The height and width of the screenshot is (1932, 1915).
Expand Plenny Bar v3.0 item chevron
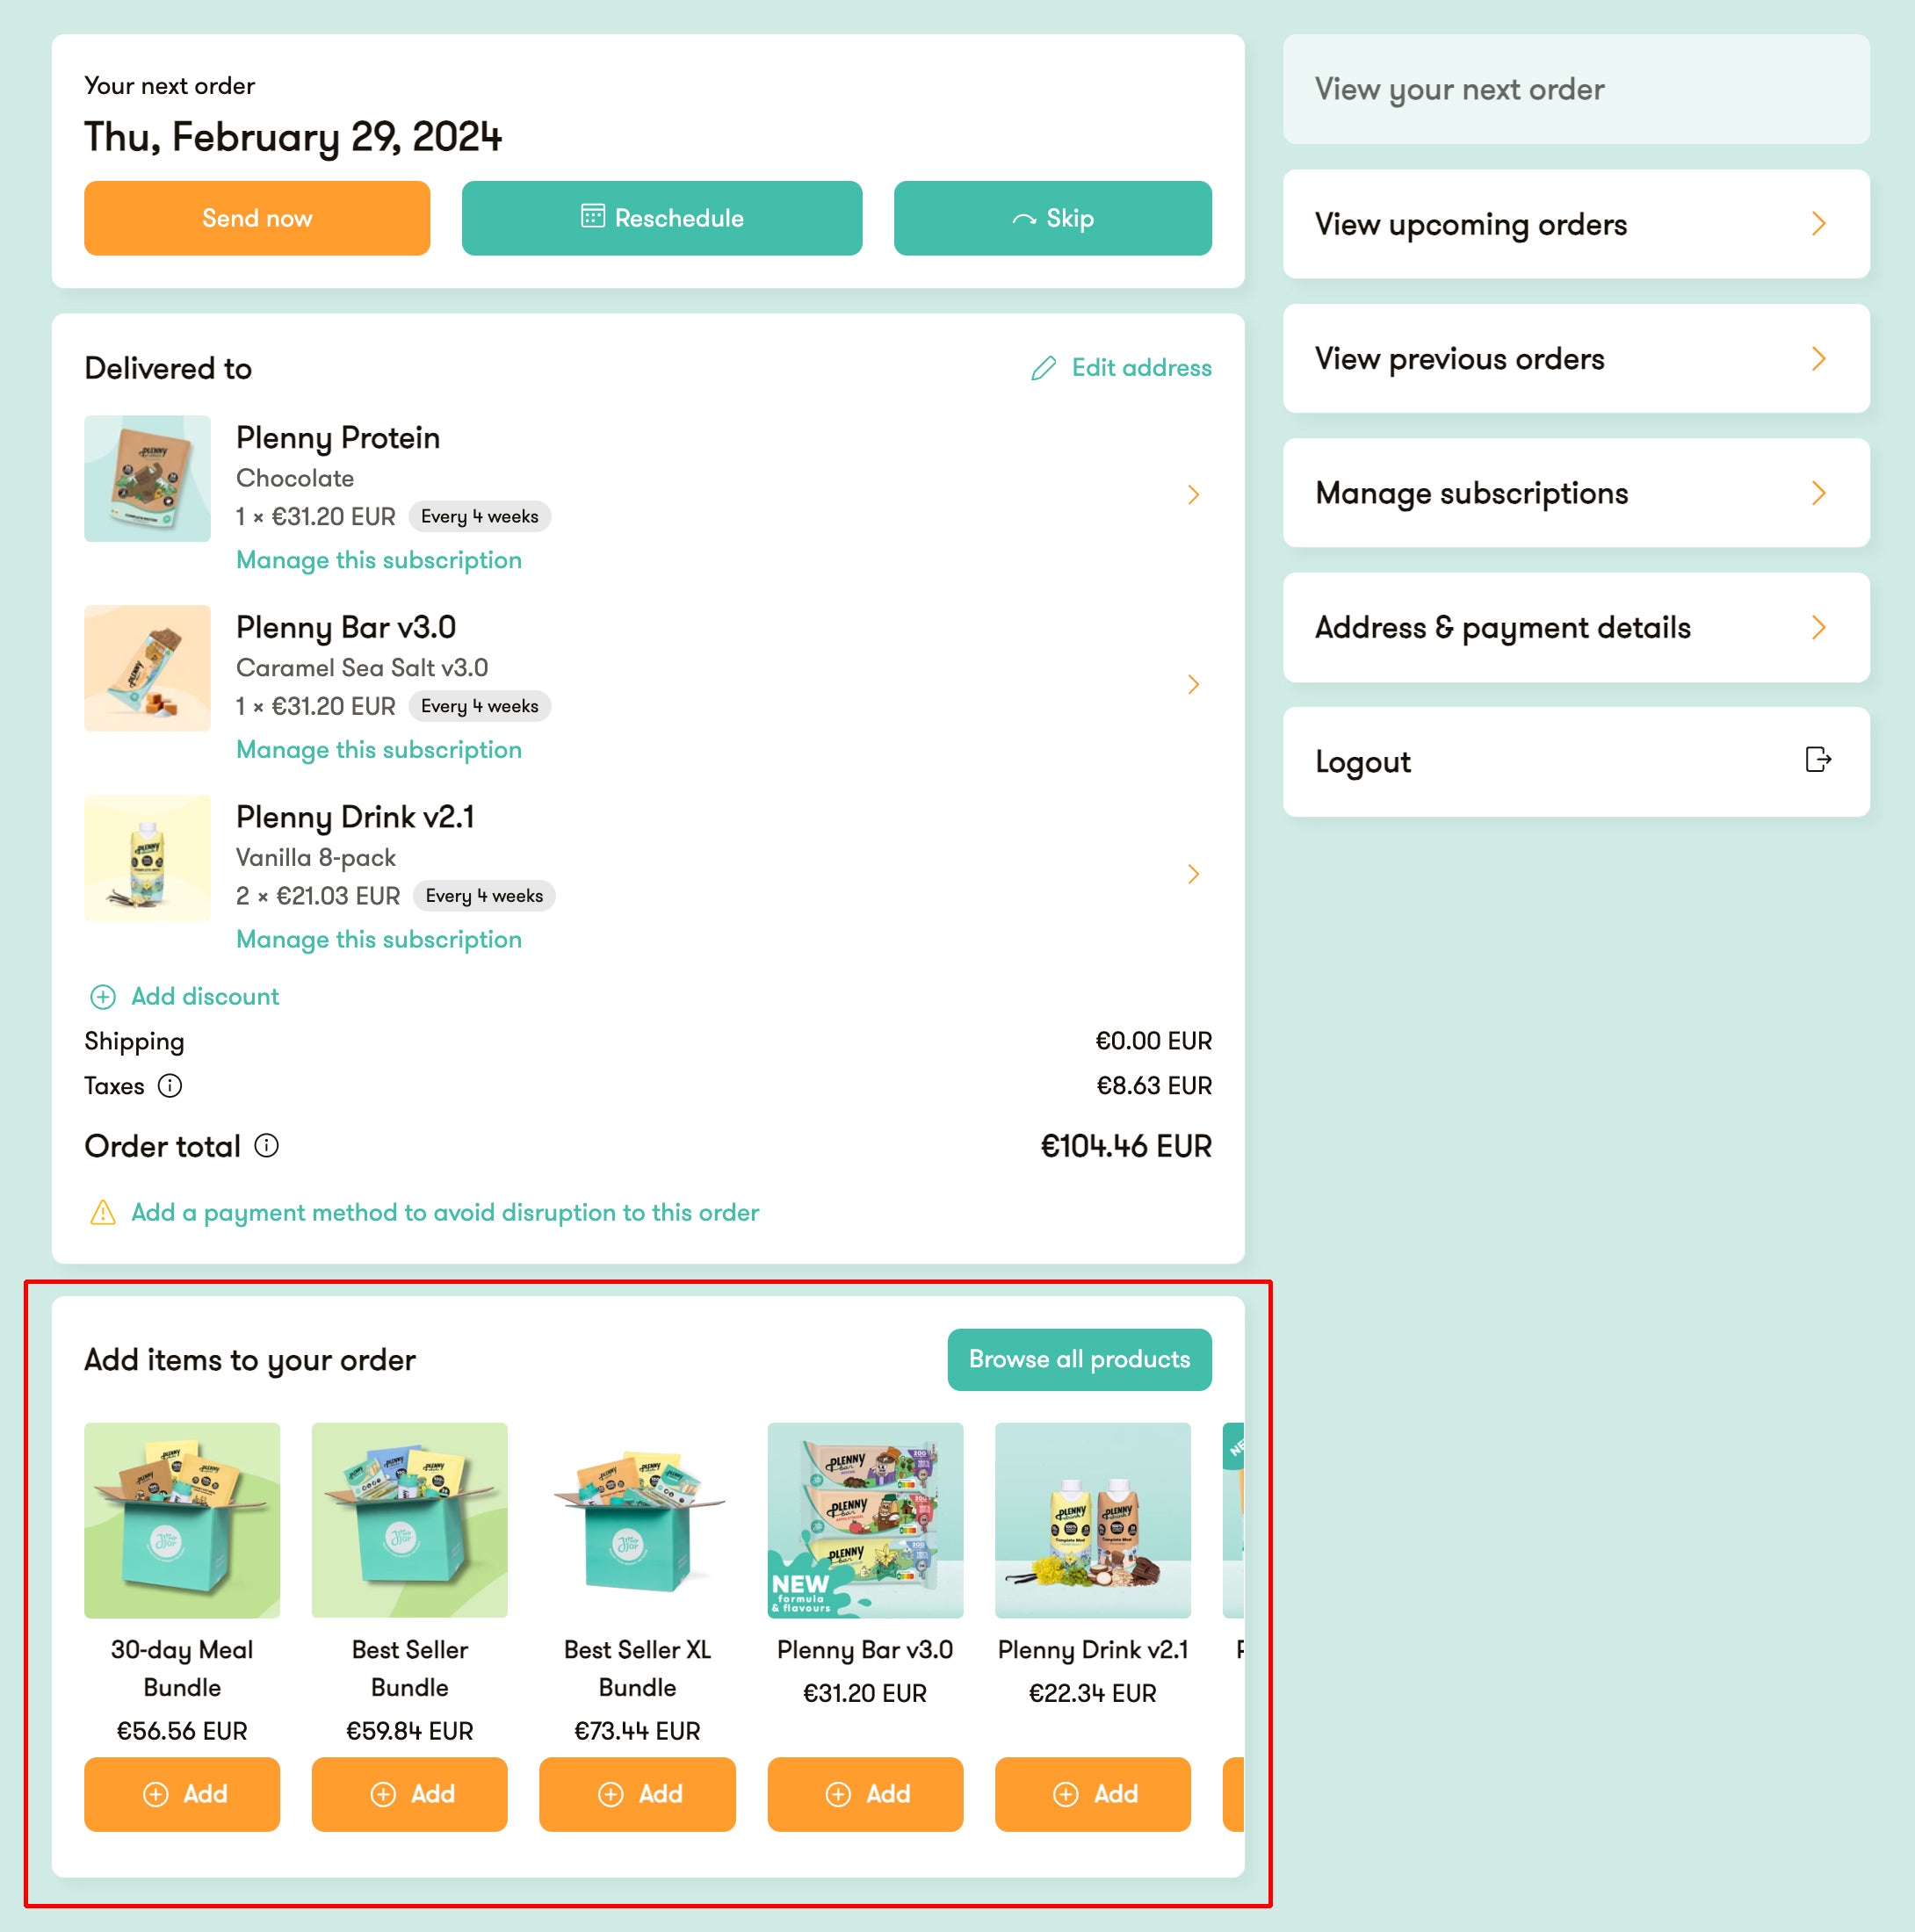click(1193, 684)
